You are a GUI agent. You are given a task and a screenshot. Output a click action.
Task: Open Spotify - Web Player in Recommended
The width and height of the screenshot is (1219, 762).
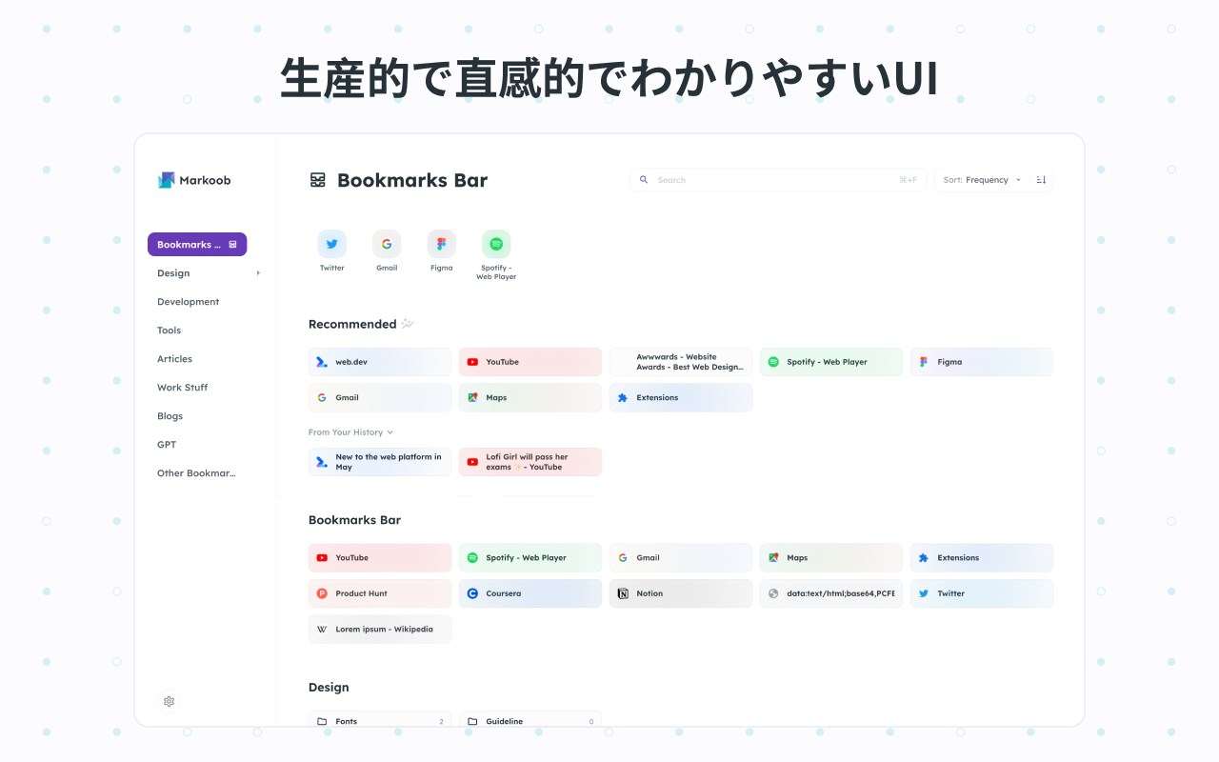click(x=831, y=362)
